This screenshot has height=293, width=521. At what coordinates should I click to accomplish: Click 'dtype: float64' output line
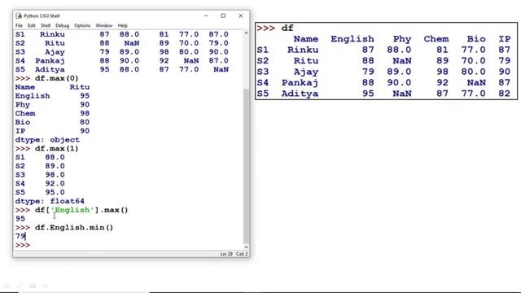(50, 201)
